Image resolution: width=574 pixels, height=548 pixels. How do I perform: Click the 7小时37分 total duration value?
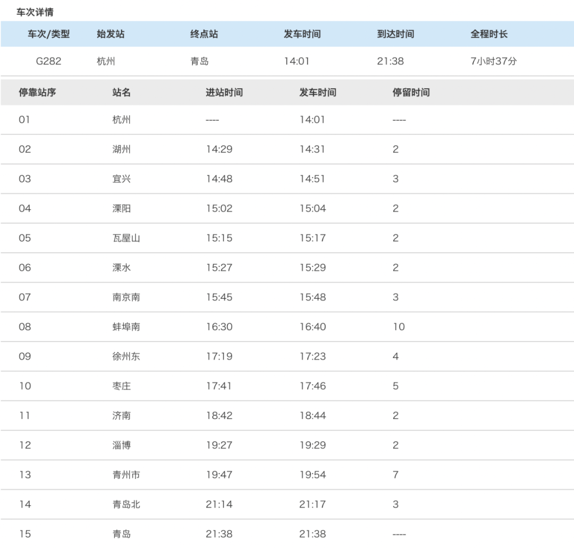493,61
